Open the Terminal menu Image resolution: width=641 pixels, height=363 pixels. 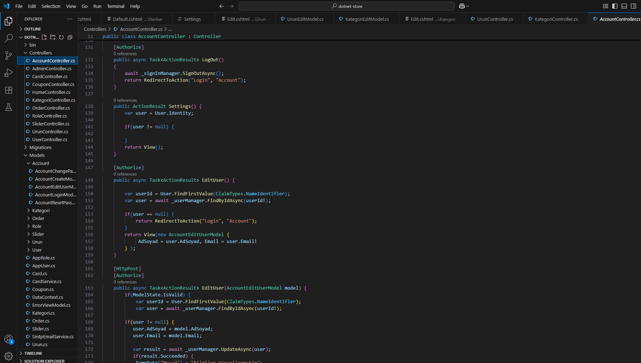coord(115,6)
